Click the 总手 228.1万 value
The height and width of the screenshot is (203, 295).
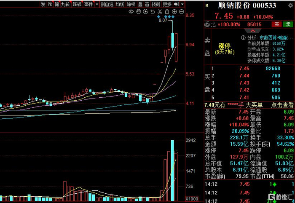[239, 138]
